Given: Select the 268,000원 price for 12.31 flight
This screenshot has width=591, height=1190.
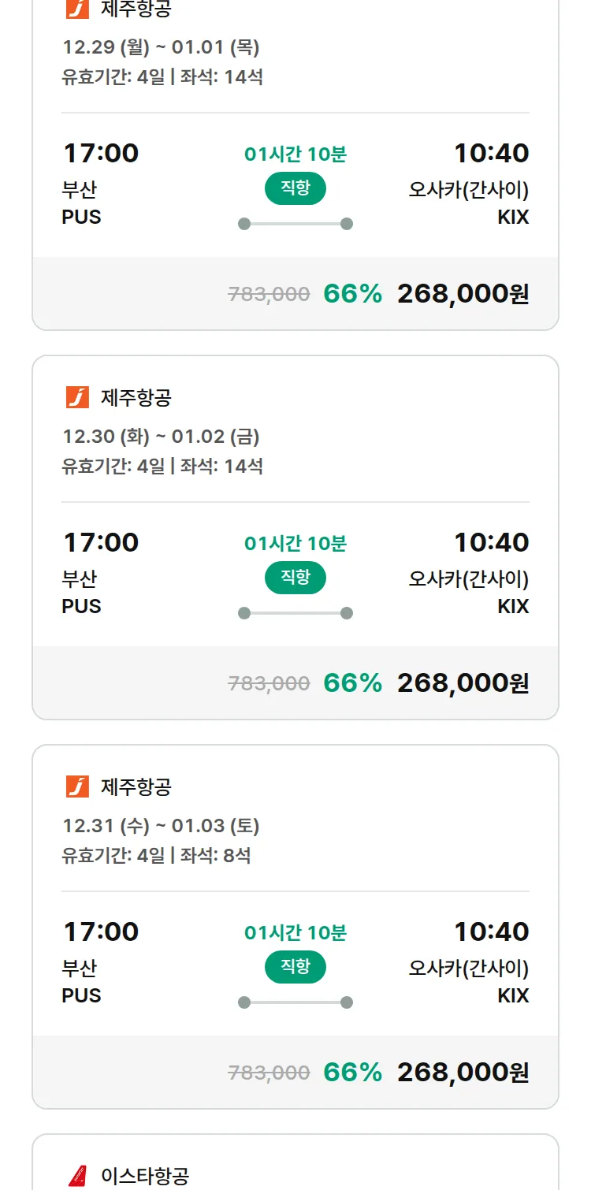Looking at the screenshot, I should [463, 1073].
